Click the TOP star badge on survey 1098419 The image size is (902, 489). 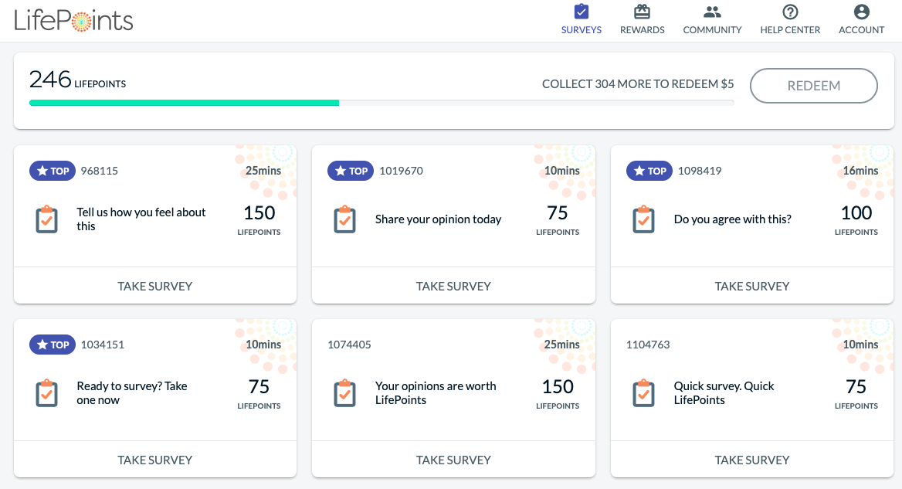coord(649,171)
